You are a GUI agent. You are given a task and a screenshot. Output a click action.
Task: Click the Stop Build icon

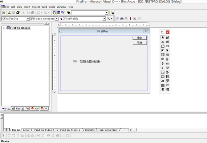coord(126,19)
